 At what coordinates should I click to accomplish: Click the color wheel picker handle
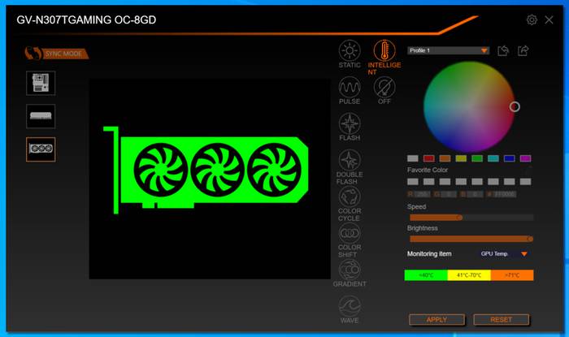[515, 106]
